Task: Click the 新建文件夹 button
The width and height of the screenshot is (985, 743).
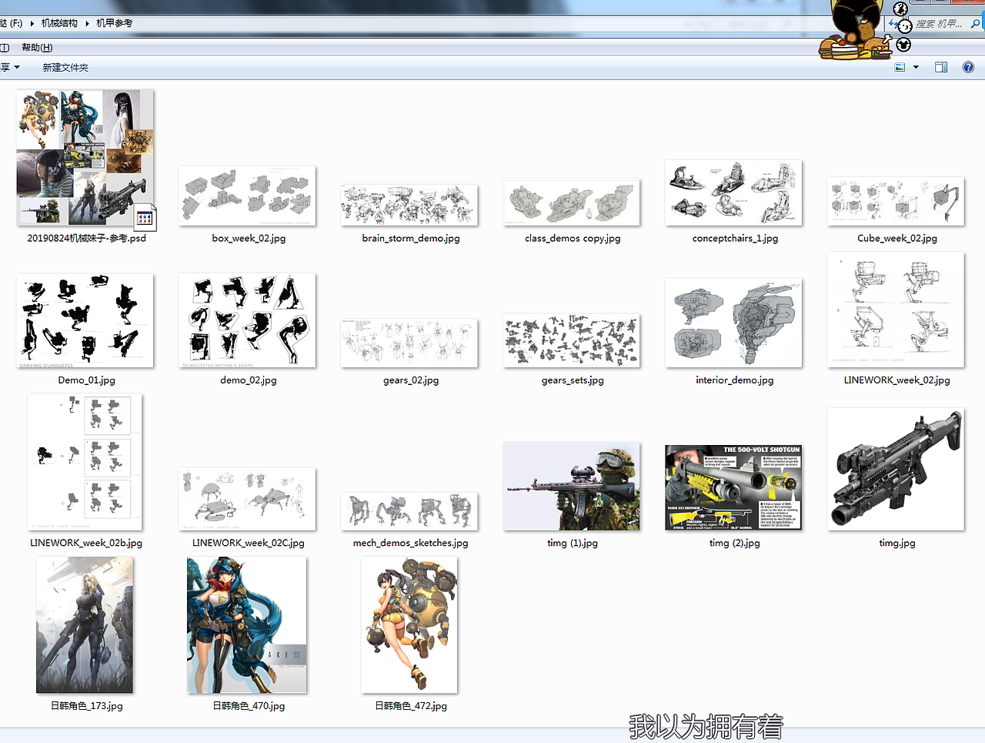Action: point(65,68)
